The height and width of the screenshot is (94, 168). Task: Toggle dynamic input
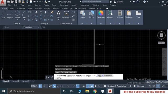54,86
